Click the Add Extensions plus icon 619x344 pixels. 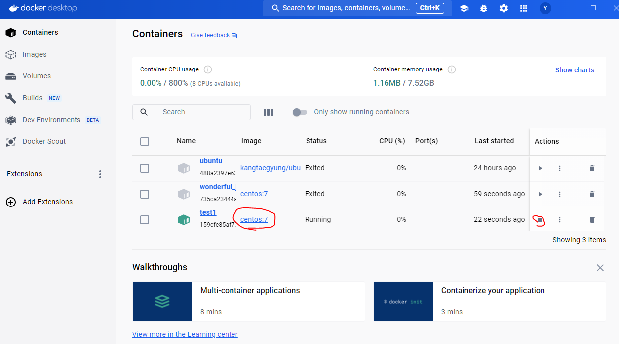[10, 202]
